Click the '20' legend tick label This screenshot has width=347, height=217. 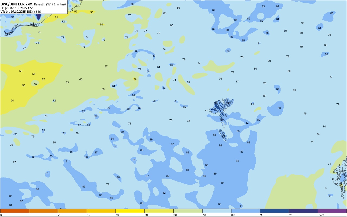(60, 215)
